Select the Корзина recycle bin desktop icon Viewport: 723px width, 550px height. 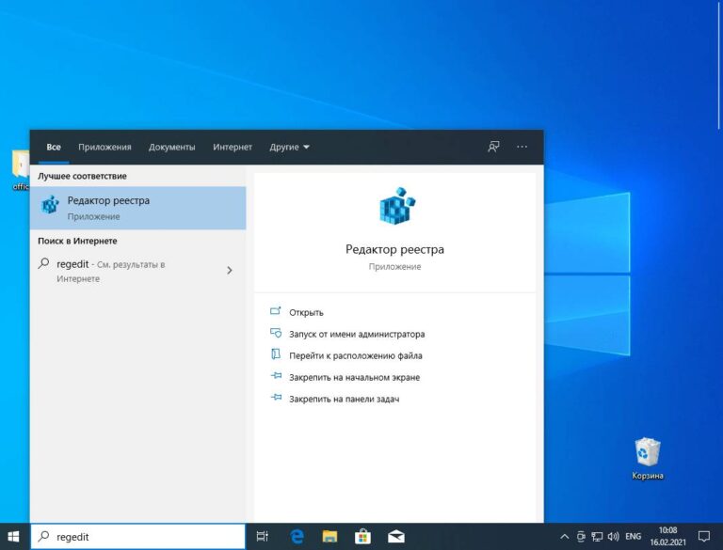click(648, 459)
